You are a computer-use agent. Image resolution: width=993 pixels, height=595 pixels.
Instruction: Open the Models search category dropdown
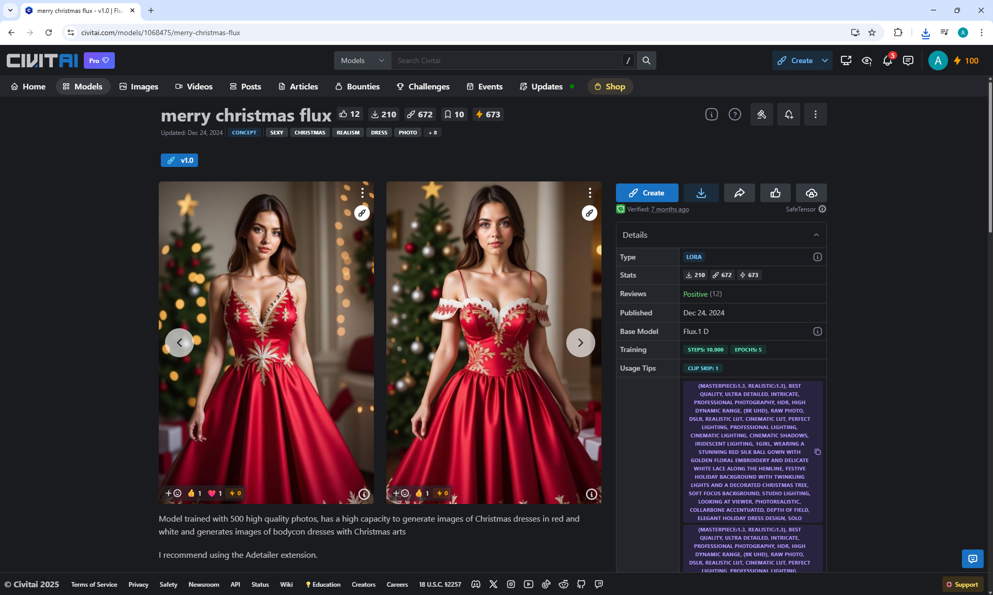tap(362, 60)
